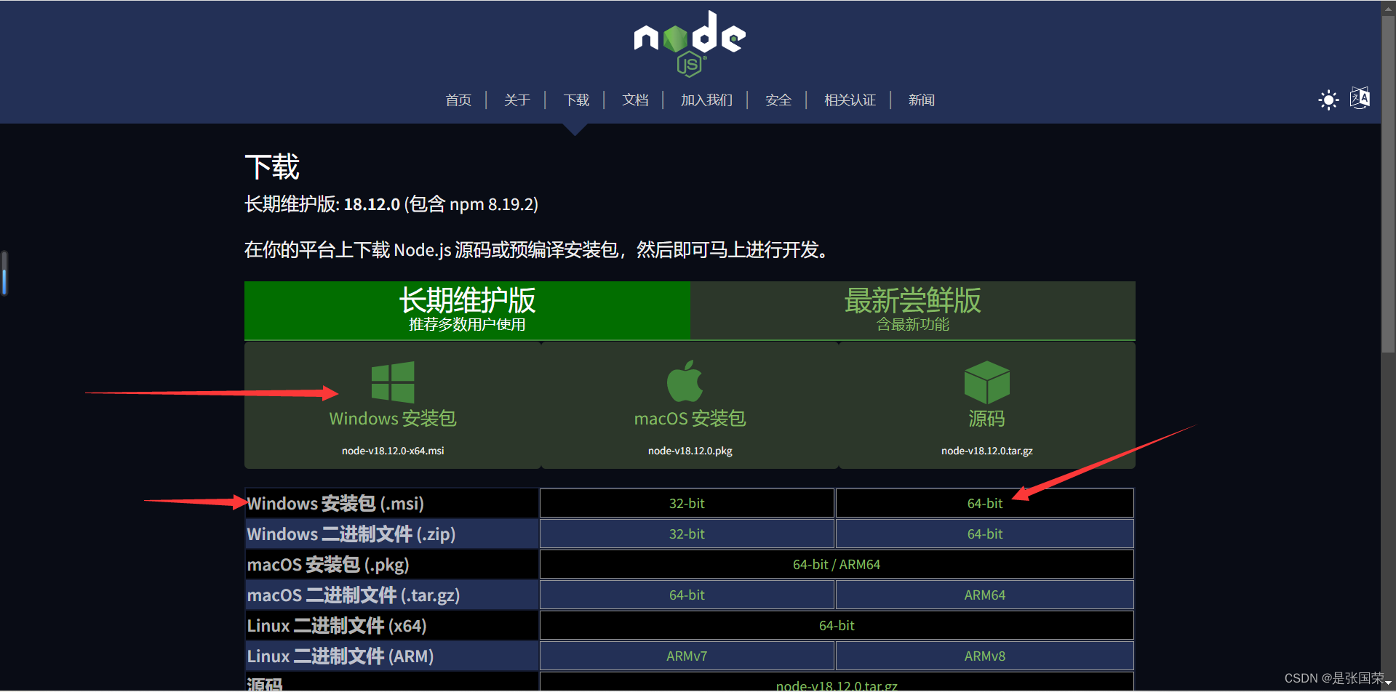Download node-v18.12.0.pkg file

(x=690, y=451)
